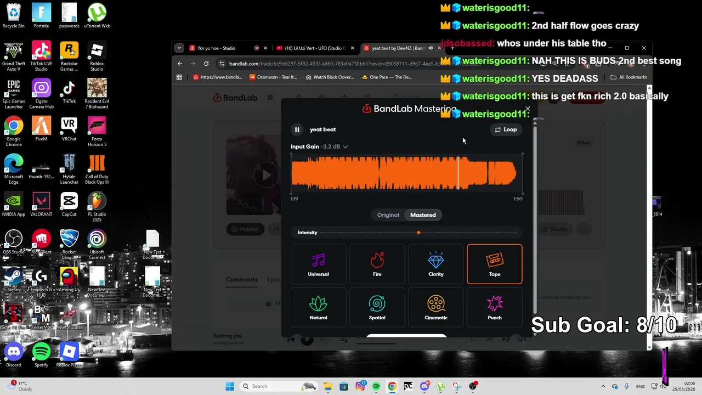View site information for bandlab.com
This screenshot has height=395, width=702.
(222, 64)
